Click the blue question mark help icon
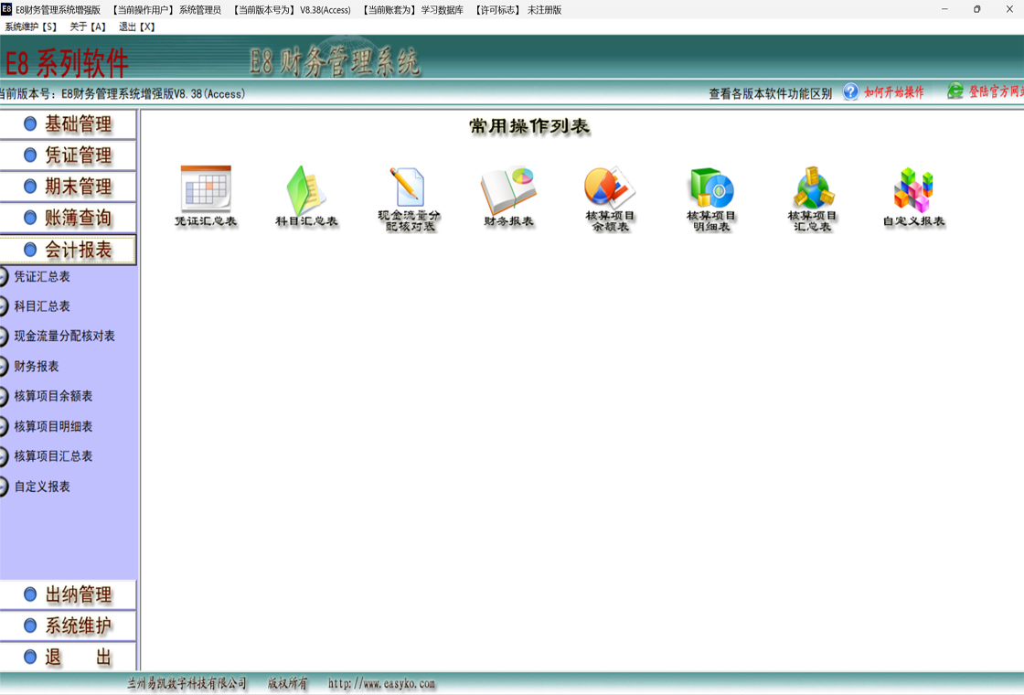The image size is (1024, 695). coord(850,92)
